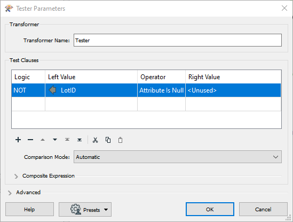Viewport: 293px width, 222px height.
Task: Expand the Advanced section
Action: click(10, 193)
